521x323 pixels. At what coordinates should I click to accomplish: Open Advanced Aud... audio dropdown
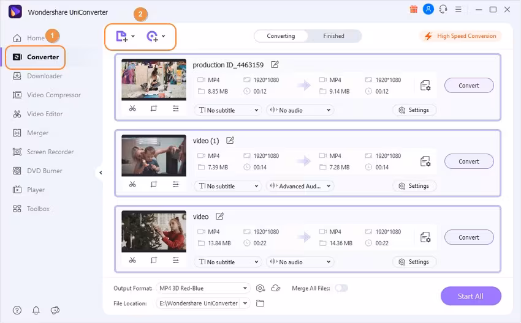pos(300,186)
